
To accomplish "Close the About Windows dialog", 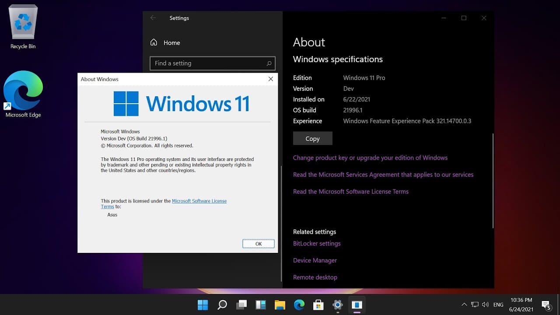I will coord(270,79).
